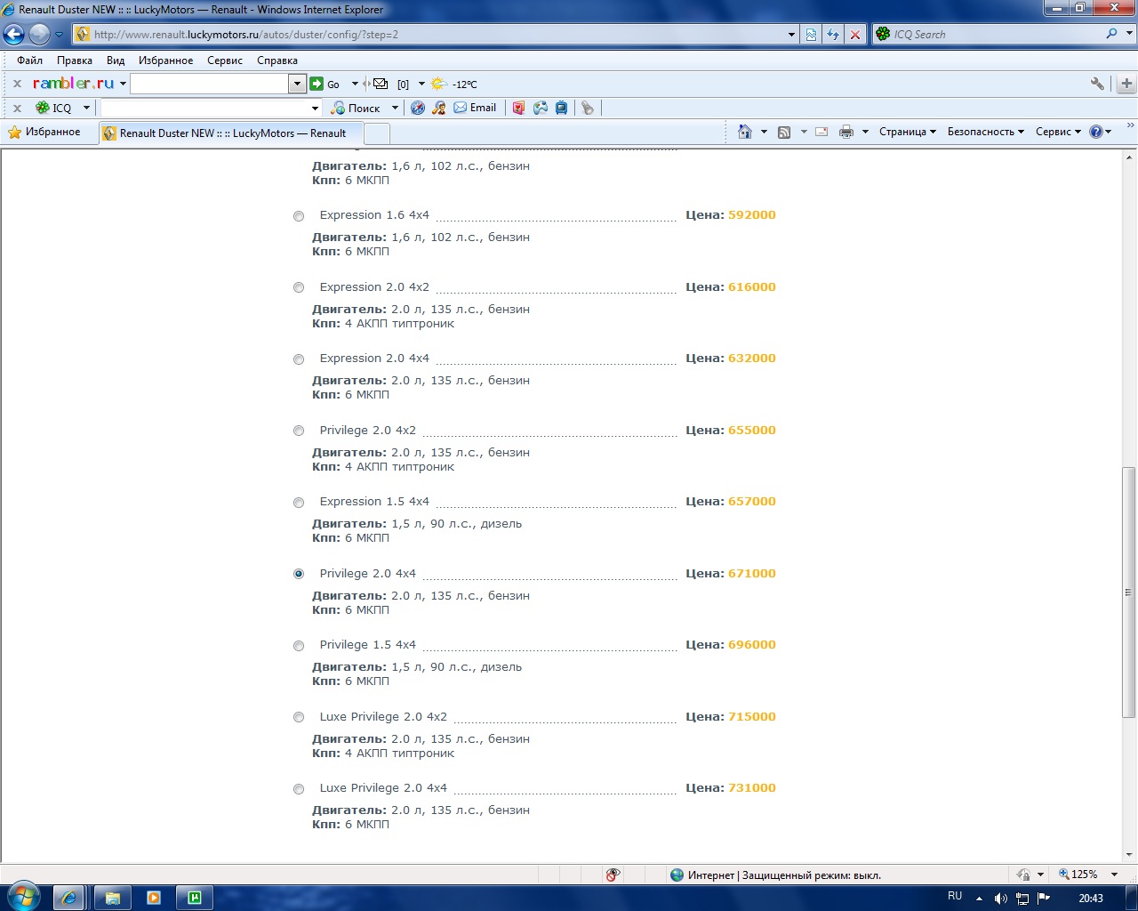Expand the Поиск button dropdown arrow
This screenshot has height=911, width=1138.
click(x=395, y=108)
